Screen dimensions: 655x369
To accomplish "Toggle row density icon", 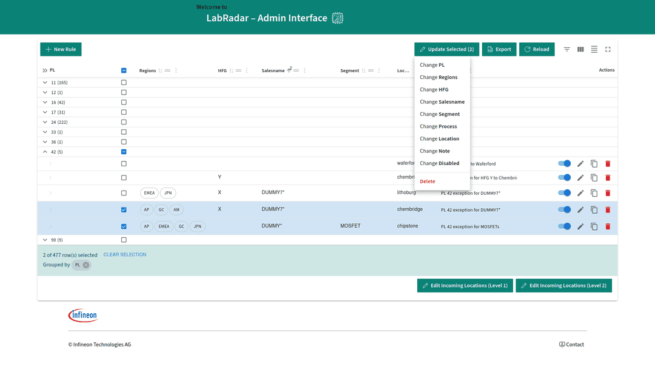I will click(x=594, y=49).
